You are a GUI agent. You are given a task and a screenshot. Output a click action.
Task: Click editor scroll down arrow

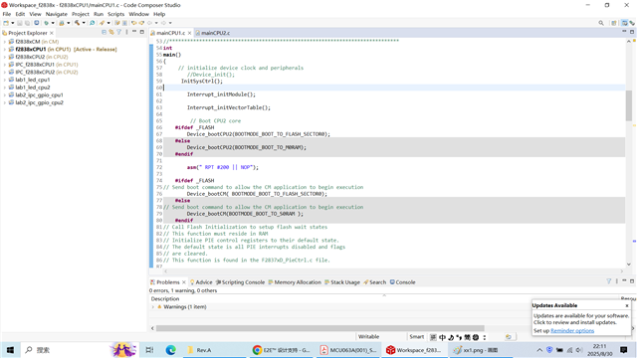tap(628, 265)
